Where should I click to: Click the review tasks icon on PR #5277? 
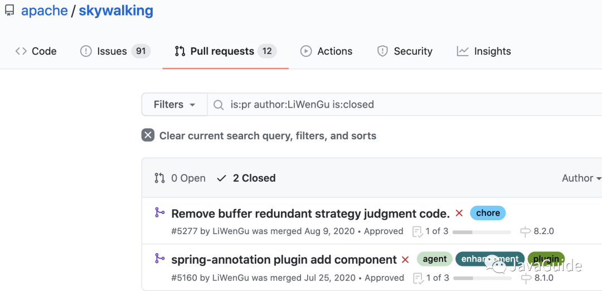point(416,231)
